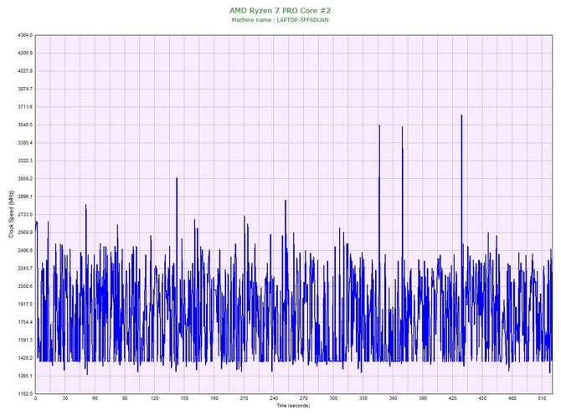The image size is (561, 420).
Task: Click the 30 tick on the time axis
Action: (65, 398)
